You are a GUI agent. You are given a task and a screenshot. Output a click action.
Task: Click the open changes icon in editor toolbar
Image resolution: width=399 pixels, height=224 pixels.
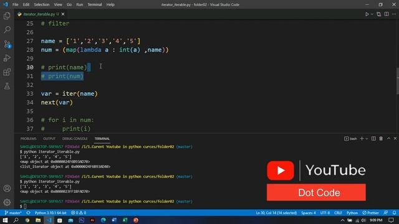pos(378,14)
